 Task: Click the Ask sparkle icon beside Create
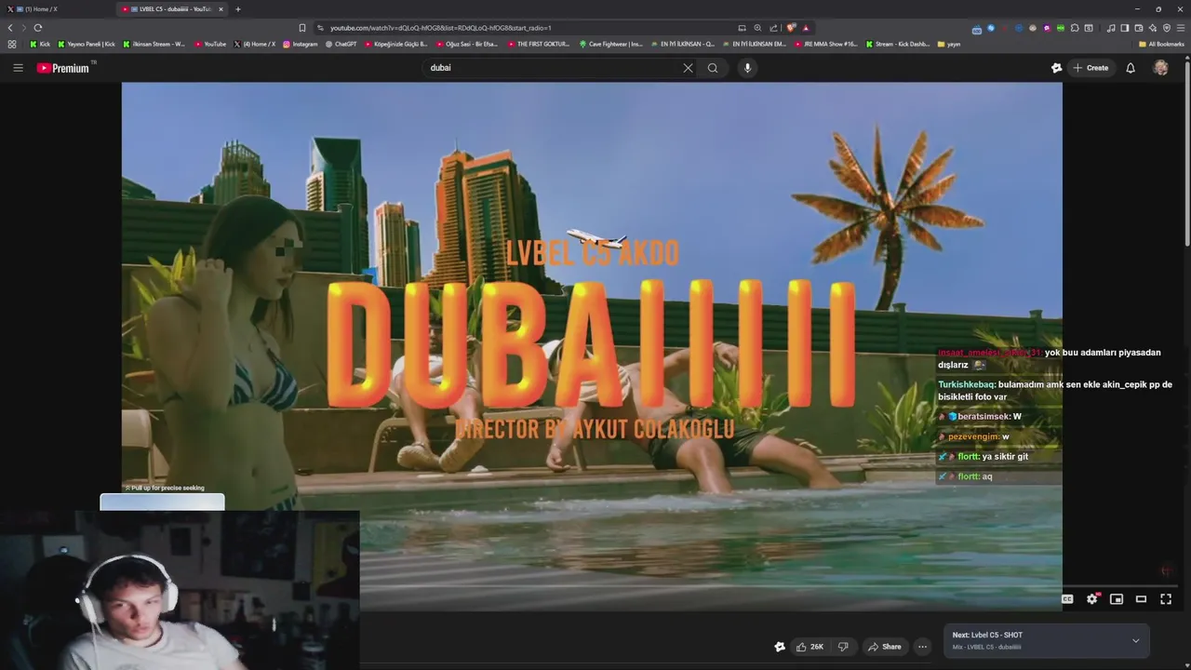point(1056,68)
